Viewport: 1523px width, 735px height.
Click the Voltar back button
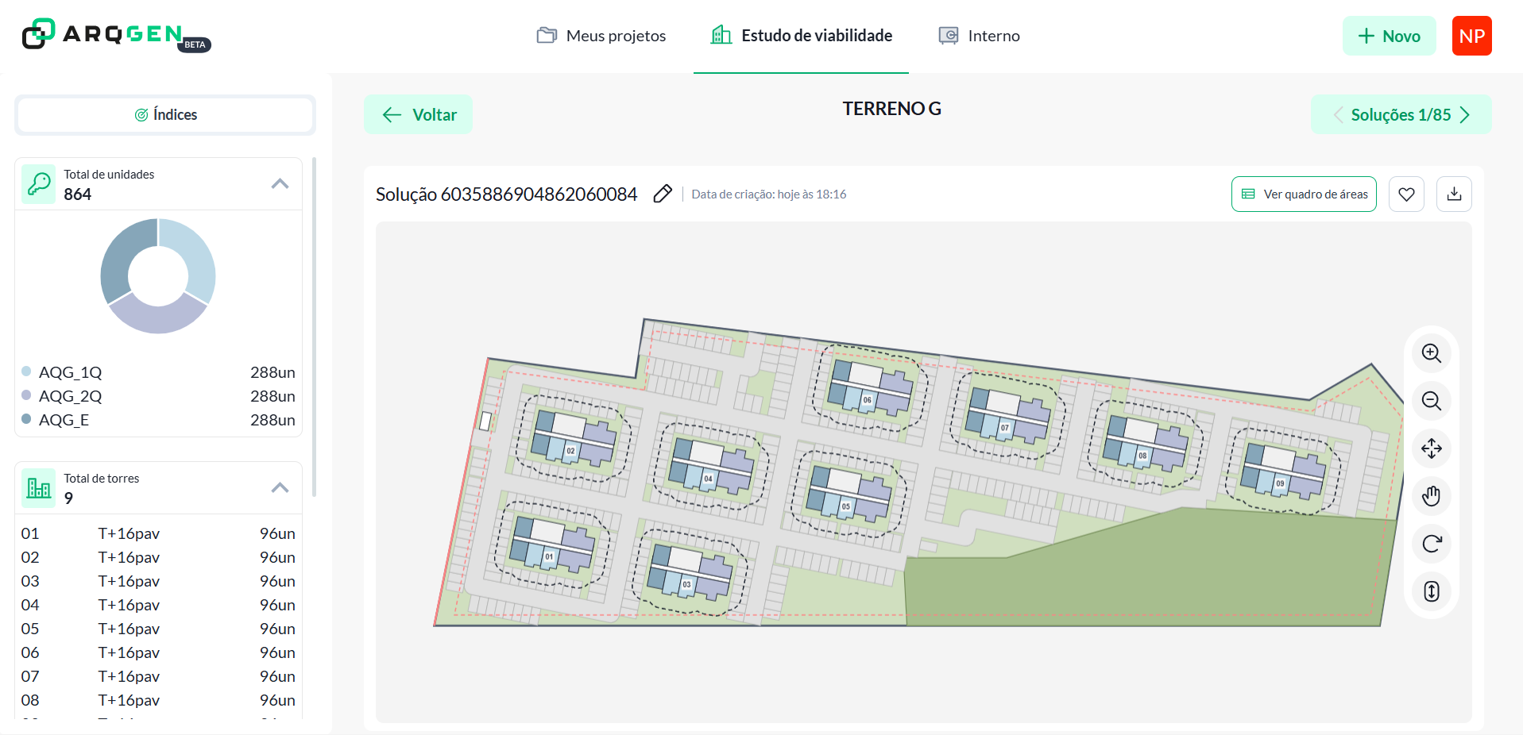(x=419, y=115)
